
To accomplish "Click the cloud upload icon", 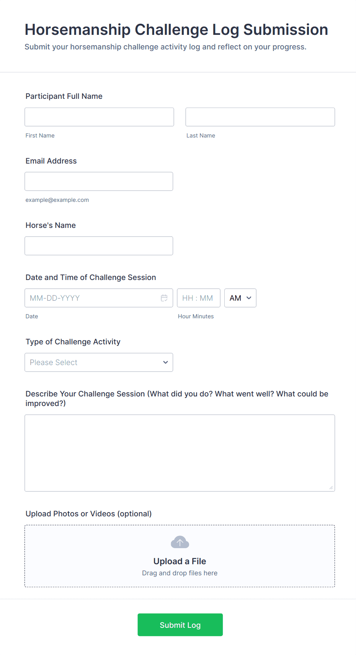I will pyautogui.click(x=180, y=542).
